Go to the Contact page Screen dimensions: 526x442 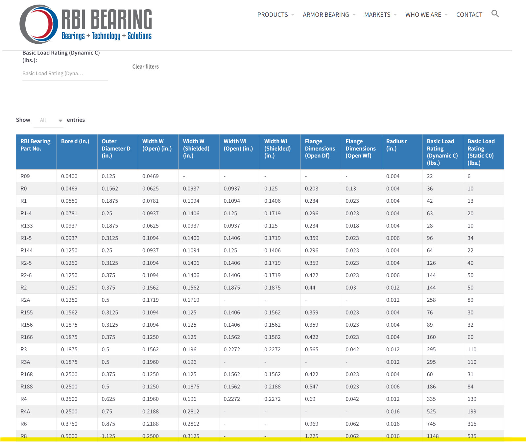469,15
